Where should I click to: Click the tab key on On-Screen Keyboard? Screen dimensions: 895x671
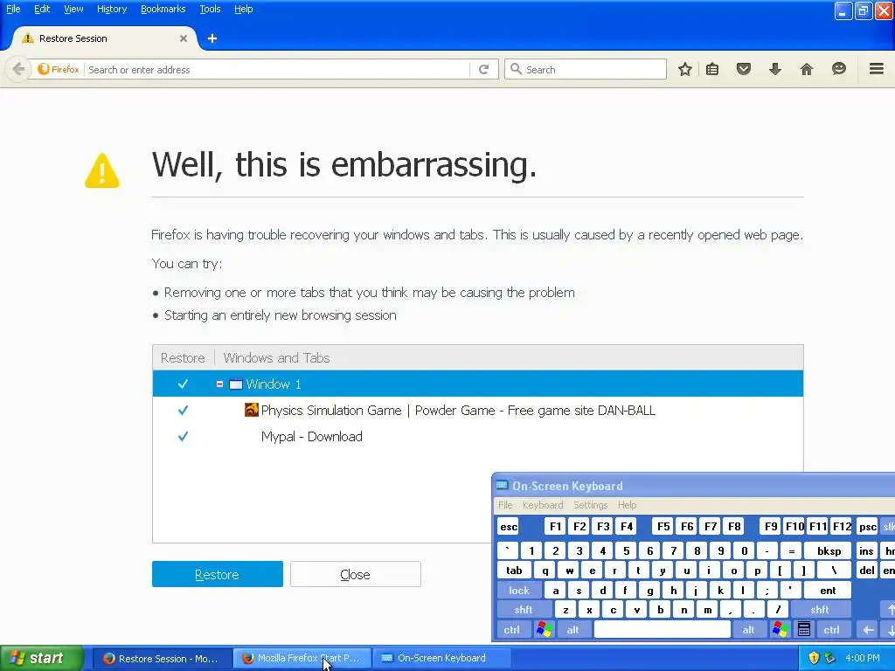point(514,570)
